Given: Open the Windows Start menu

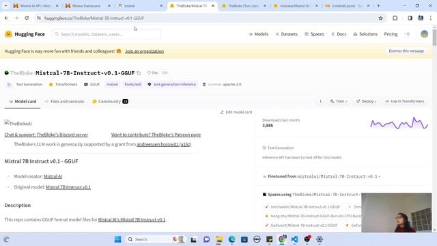Looking at the screenshot, I should (x=118, y=239).
